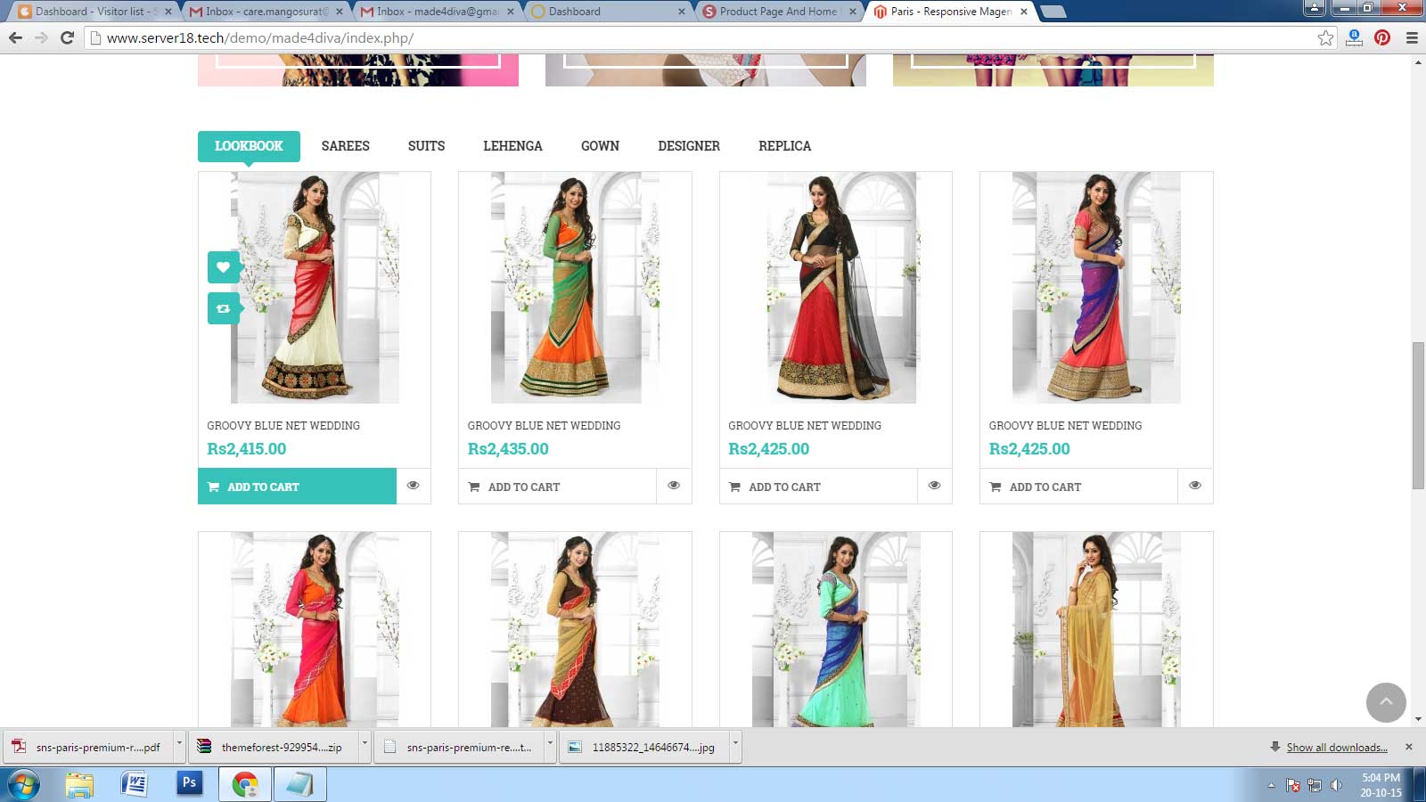The width and height of the screenshot is (1426, 802).
Task: Reload the page with the refresh icon
Action: point(67,37)
